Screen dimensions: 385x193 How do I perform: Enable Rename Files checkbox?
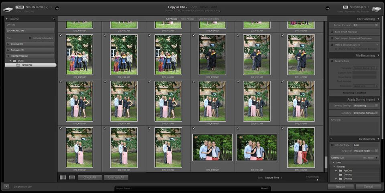point(332,61)
